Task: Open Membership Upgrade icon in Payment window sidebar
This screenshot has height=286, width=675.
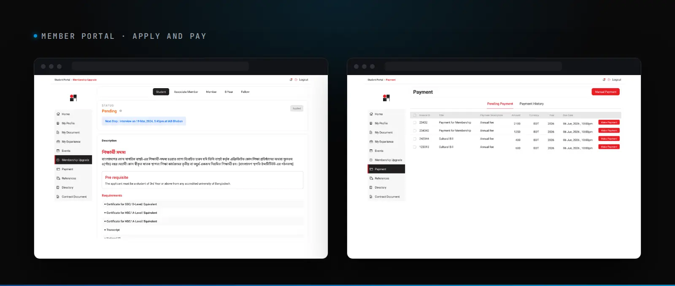Action: tap(371, 160)
